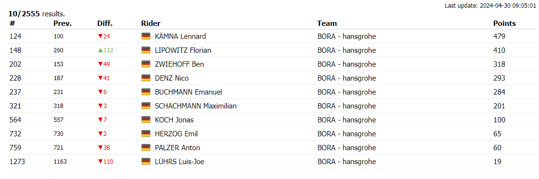Click the Diff. column header

(x=105, y=24)
